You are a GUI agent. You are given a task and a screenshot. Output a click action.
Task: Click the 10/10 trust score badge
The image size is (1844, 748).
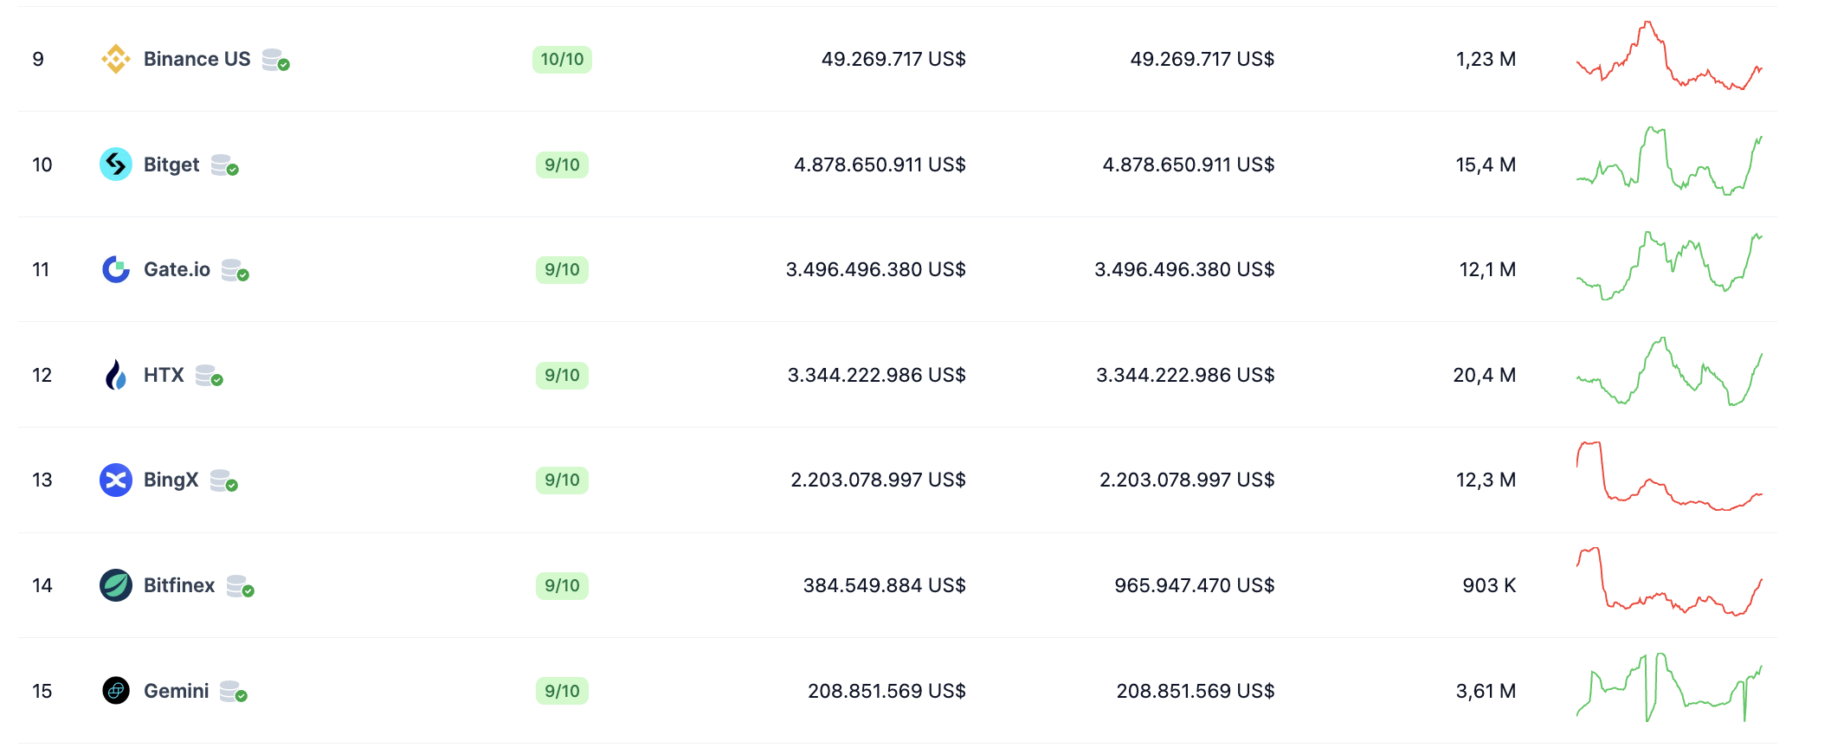(x=562, y=59)
